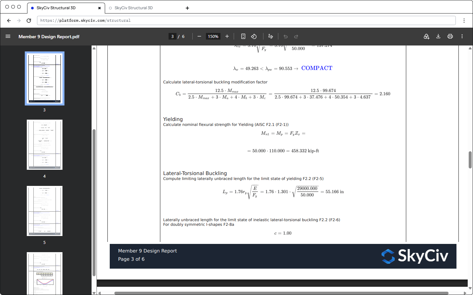Go forward in browser history

tap(19, 20)
